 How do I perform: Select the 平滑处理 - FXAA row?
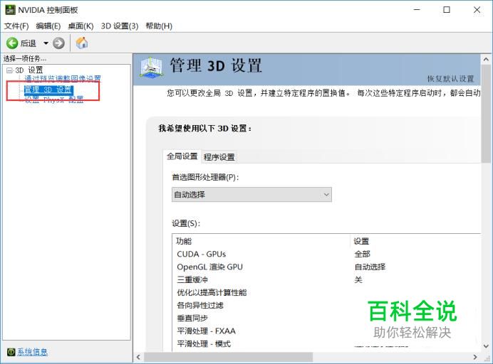pos(326,331)
